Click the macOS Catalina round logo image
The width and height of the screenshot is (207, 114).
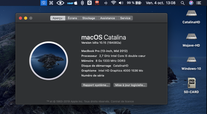point(49,61)
